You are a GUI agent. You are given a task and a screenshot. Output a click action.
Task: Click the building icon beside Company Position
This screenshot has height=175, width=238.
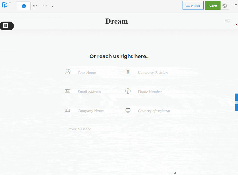tap(128, 72)
